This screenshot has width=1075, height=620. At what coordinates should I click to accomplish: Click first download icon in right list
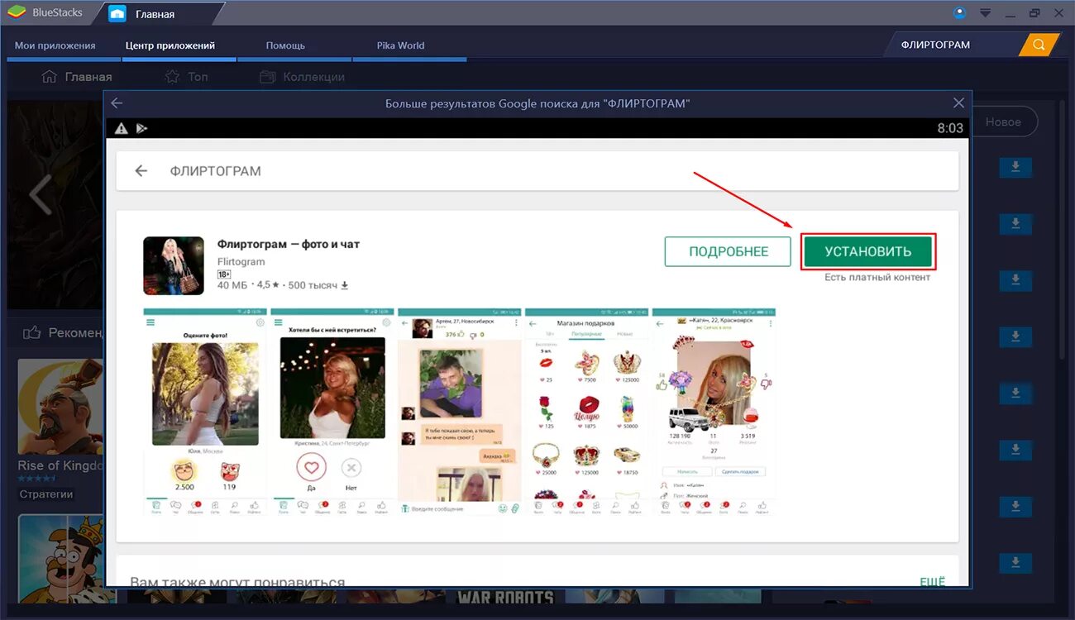tap(1015, 168)
